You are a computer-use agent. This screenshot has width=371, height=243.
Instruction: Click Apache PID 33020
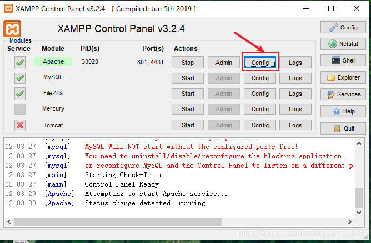click(x=90, y=61)
